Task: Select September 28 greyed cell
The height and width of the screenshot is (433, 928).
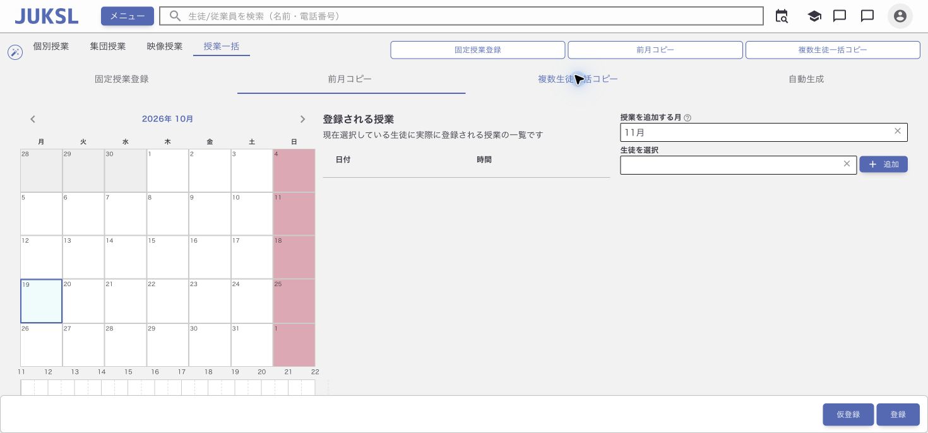Action: coord(42,171)
